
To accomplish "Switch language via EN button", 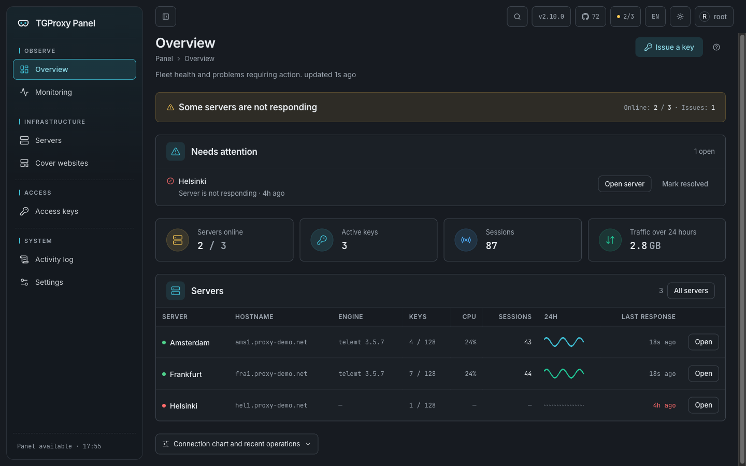I will 655,17.
